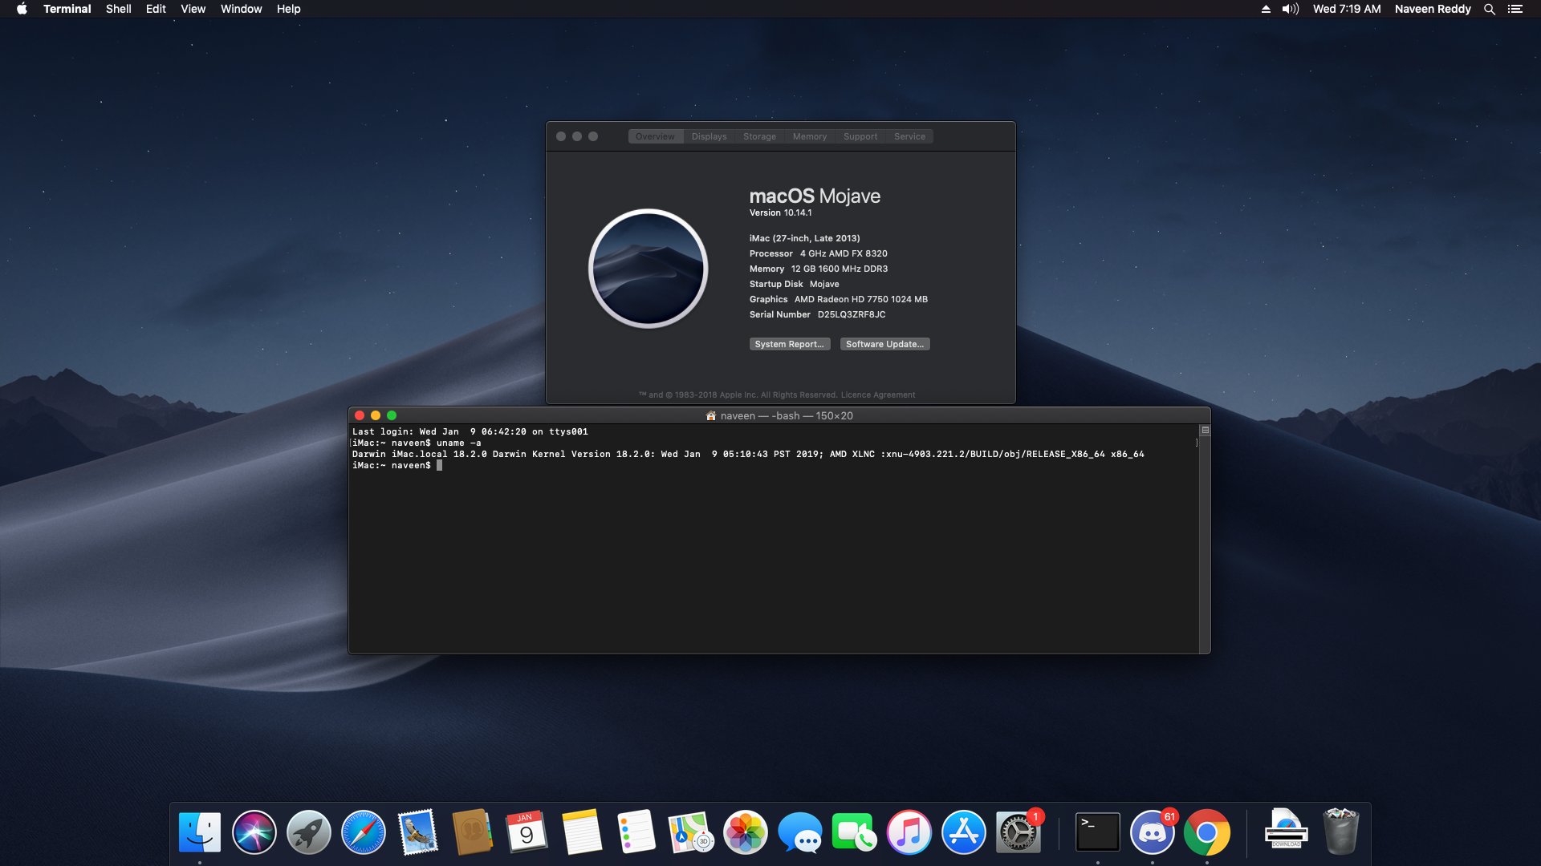Click the iMac (27-inch, Late 2013) text
The height and width of the screenshot is (866, 1541).
coord(804,238)
